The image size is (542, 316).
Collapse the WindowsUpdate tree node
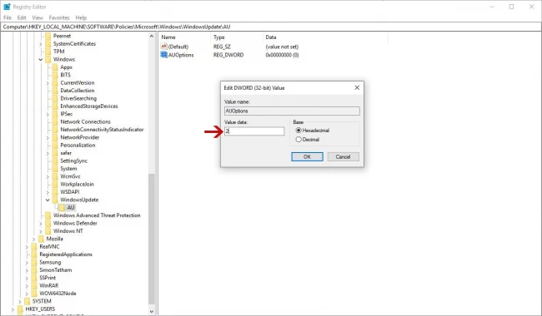point(48,200)
